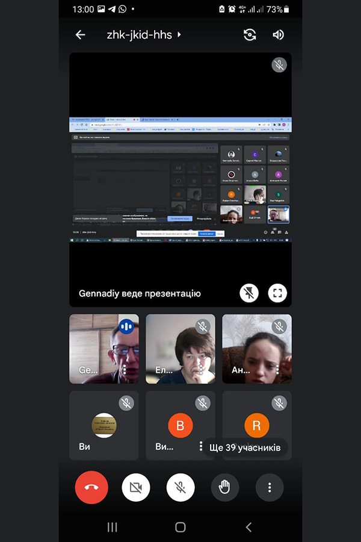Viewport: 361px width, 542px height.
Task: Tap the muted mic on B avatar tile
Action: (x=203, y=403)
